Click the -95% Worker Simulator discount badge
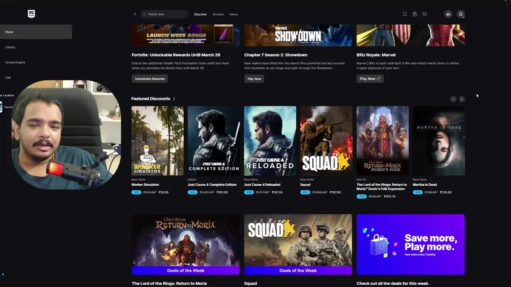Screen dimensions: 511x287 click(x=136, y=192)
